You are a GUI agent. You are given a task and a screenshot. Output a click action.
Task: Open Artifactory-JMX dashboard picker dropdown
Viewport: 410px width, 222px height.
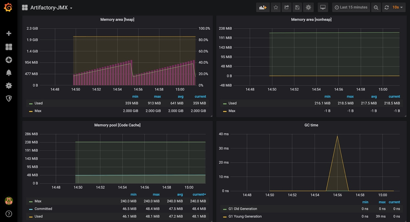51,7
